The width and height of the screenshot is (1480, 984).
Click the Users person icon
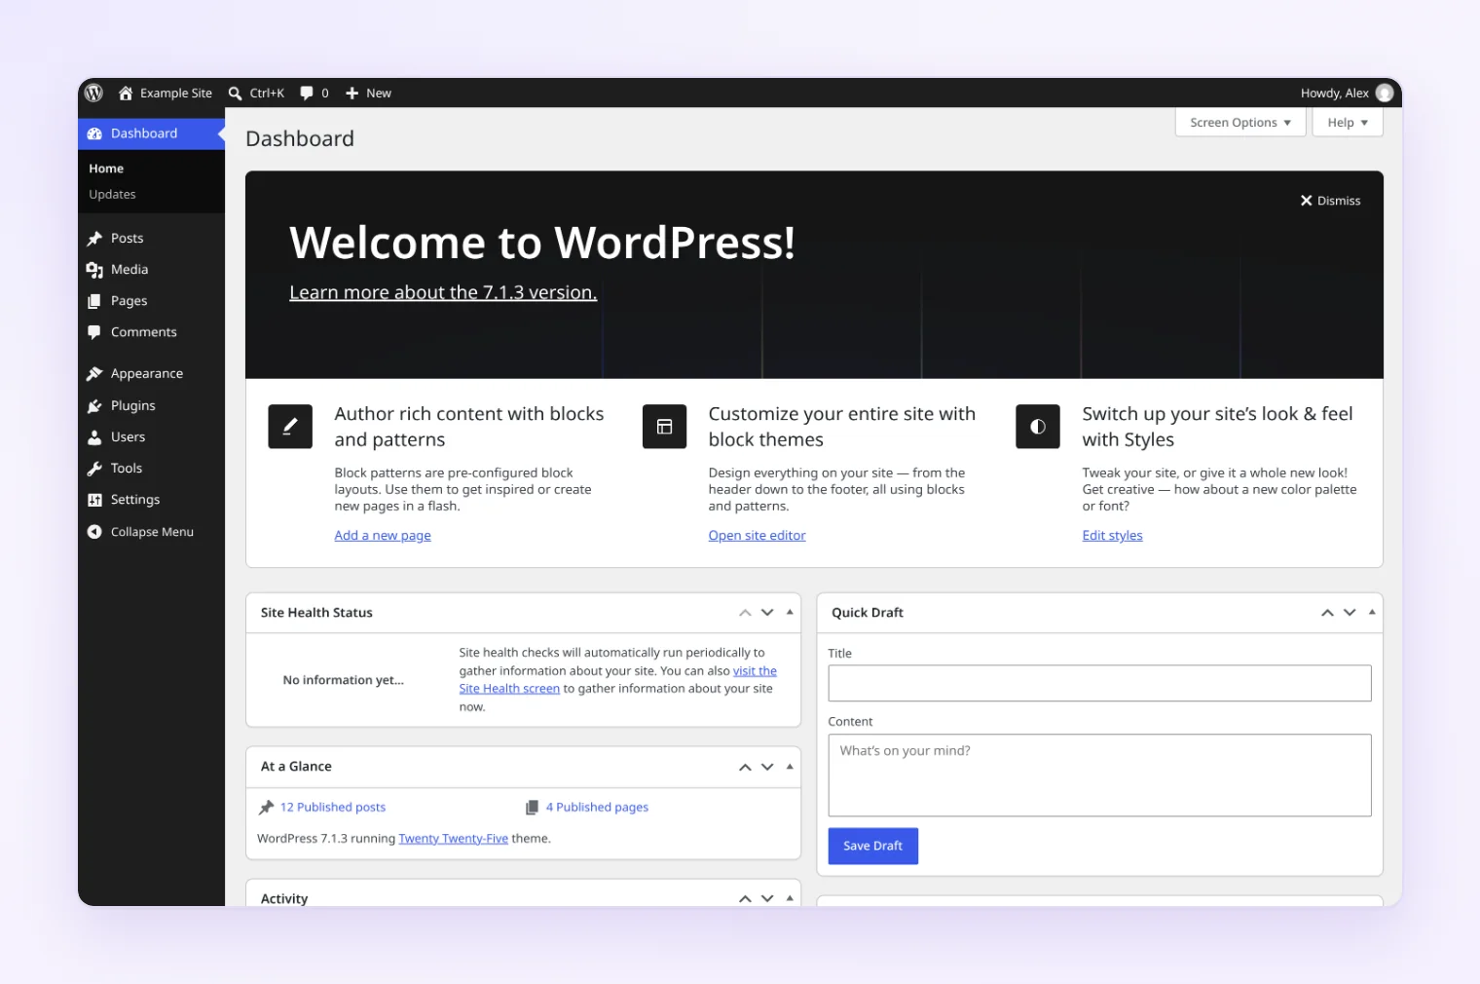click(94, 437)
